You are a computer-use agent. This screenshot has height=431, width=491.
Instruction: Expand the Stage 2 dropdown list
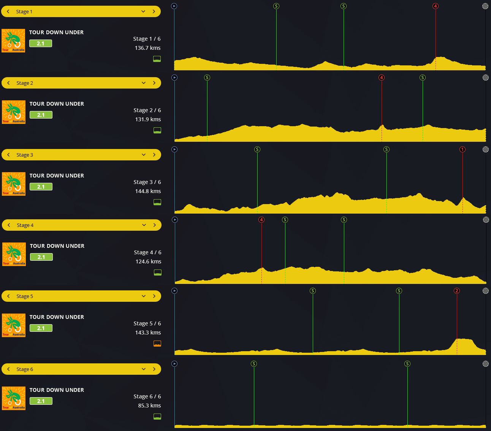144,83
